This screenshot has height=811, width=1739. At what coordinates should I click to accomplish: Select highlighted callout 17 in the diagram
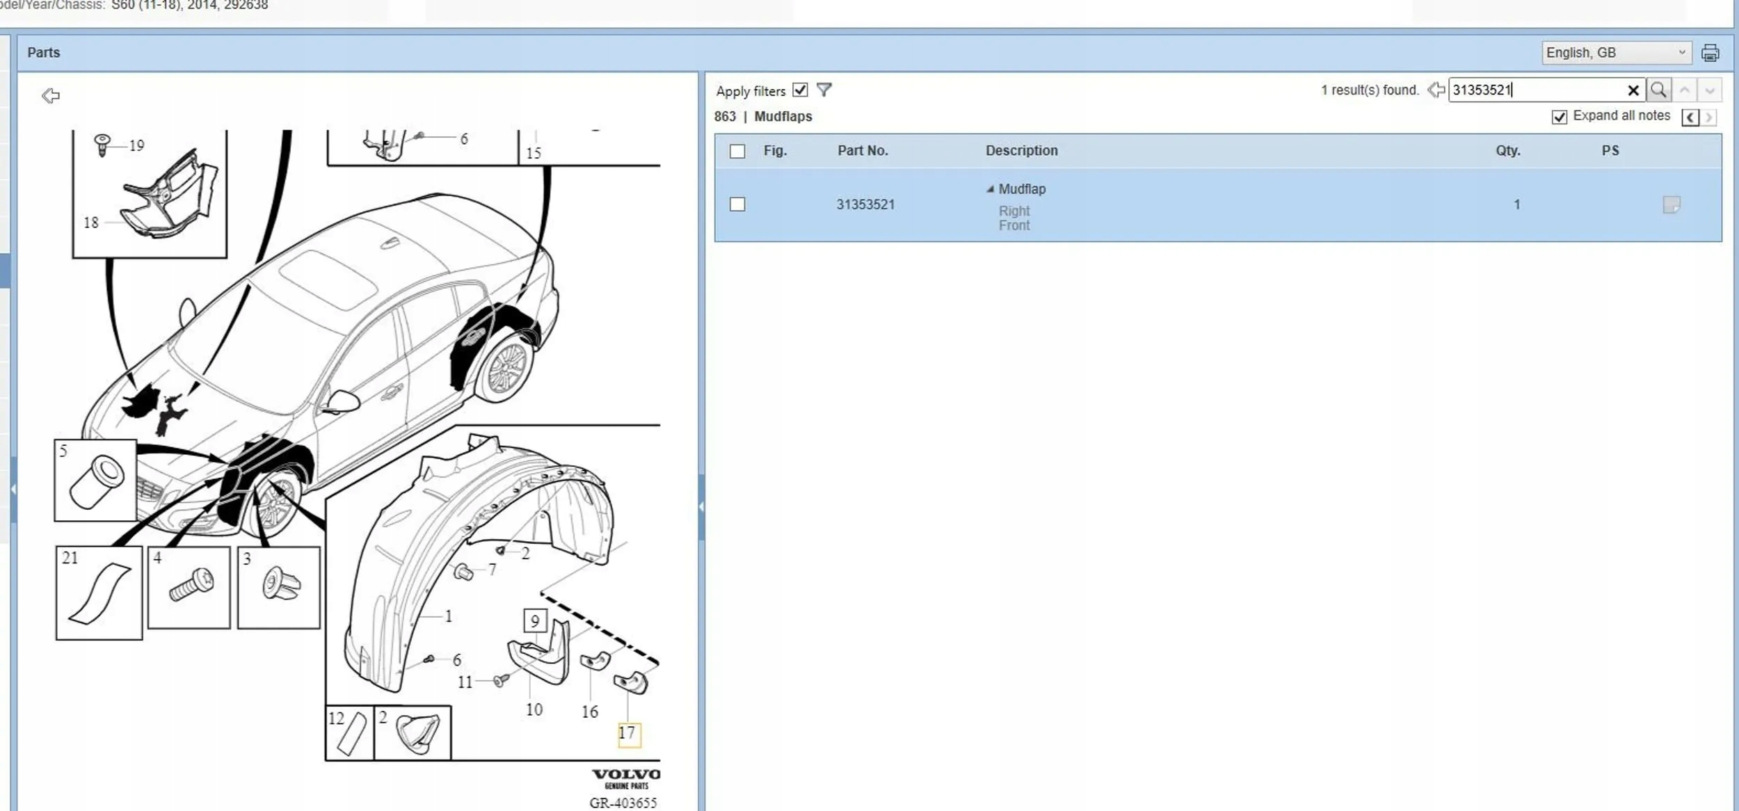[628, 733]
